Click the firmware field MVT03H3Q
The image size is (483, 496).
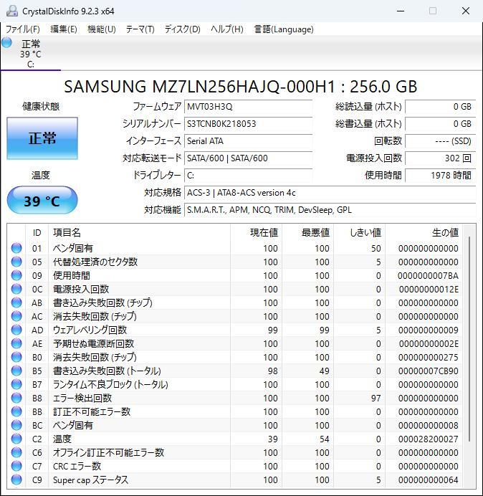point(248,107)
